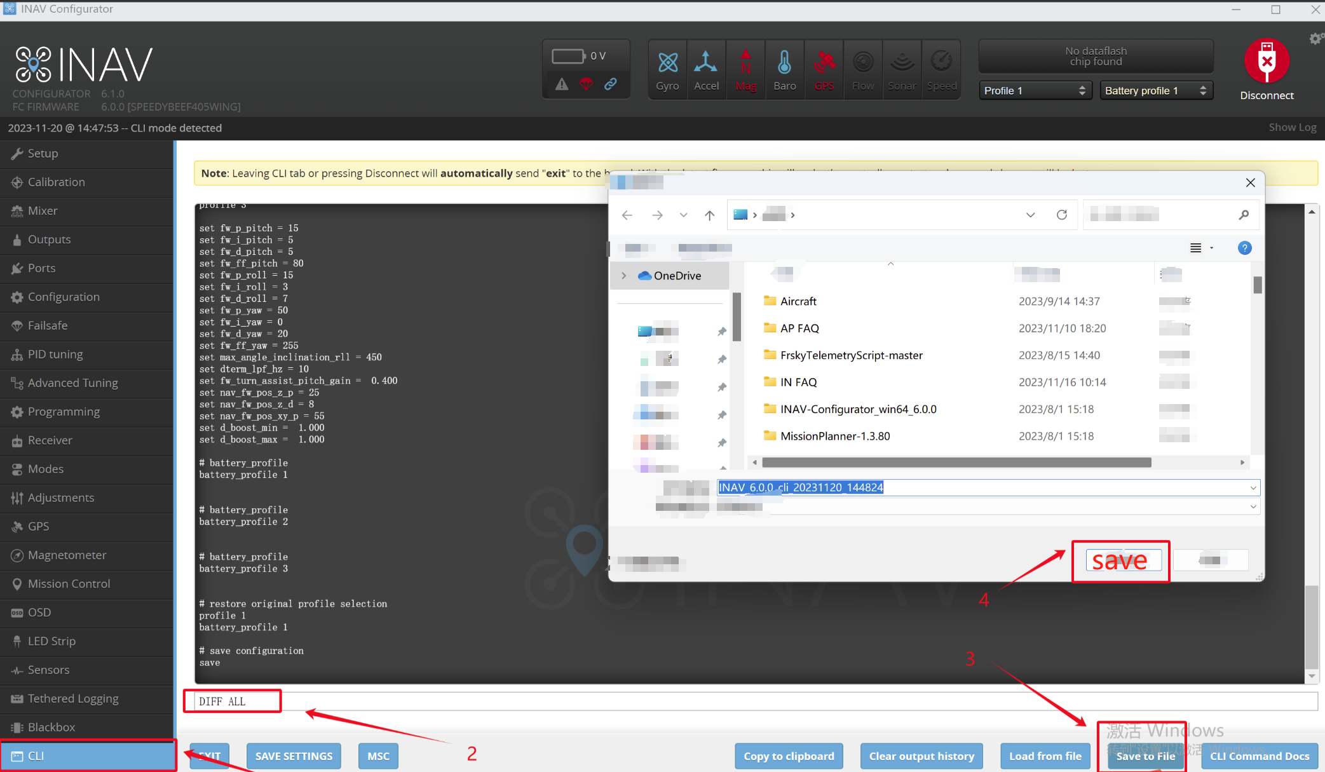This screenshot has width=1325, height=772.
Task: Open the Battery profile 1 dropdown
Action: tap(1156, 90)
